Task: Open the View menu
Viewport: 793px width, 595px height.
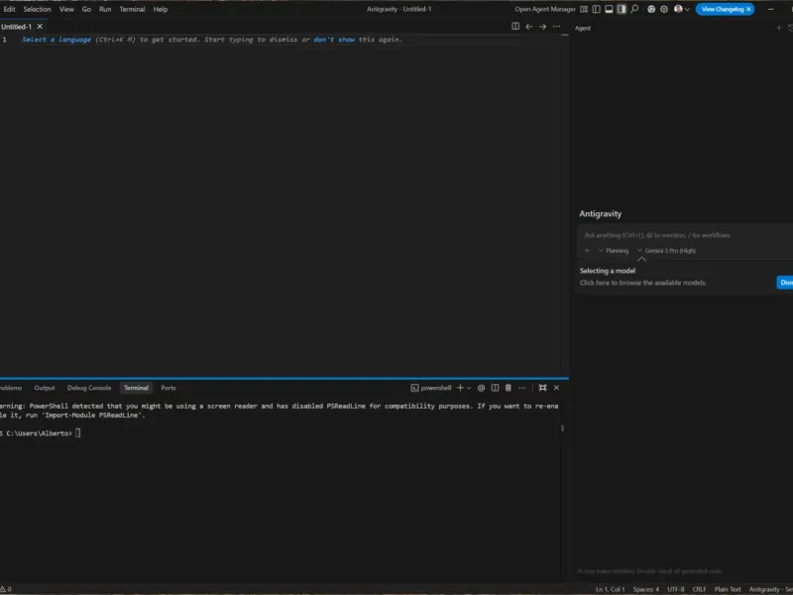Action: (66, 9)
